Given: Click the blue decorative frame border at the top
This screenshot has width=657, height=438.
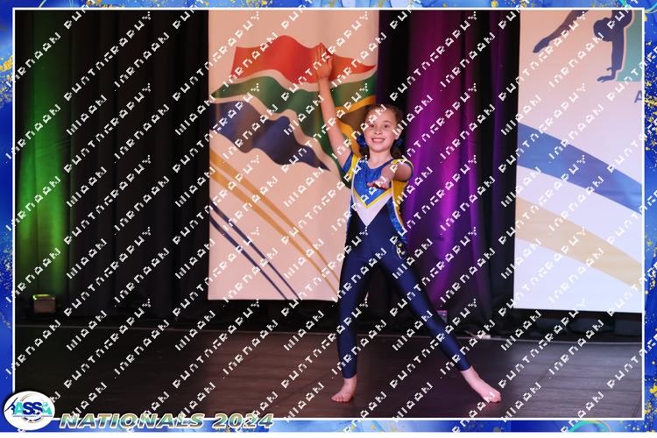Looking at the screenshot, I should coord(328,4).
